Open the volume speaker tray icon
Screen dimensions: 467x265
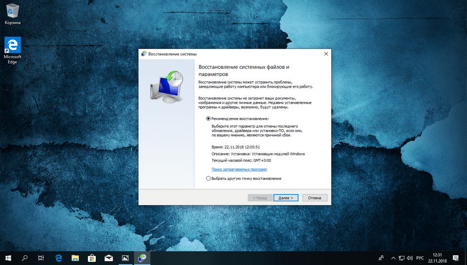coord(410,258)
